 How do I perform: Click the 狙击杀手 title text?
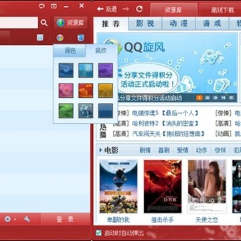(x=163, y=220)
